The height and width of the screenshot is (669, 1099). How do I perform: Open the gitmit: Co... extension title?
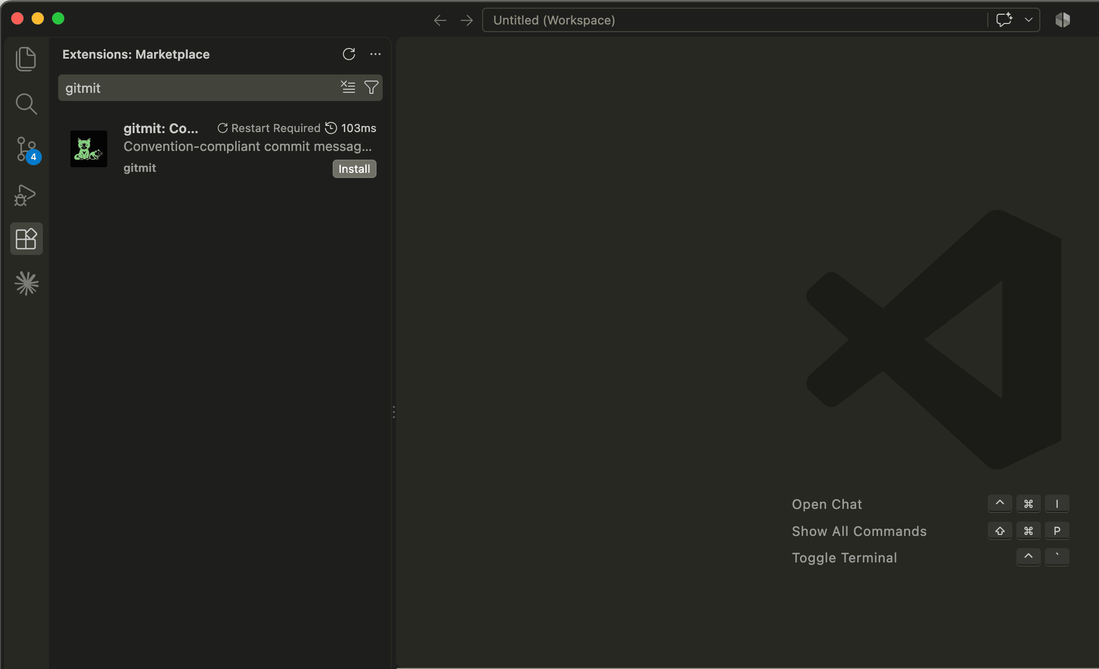[161, 128]
